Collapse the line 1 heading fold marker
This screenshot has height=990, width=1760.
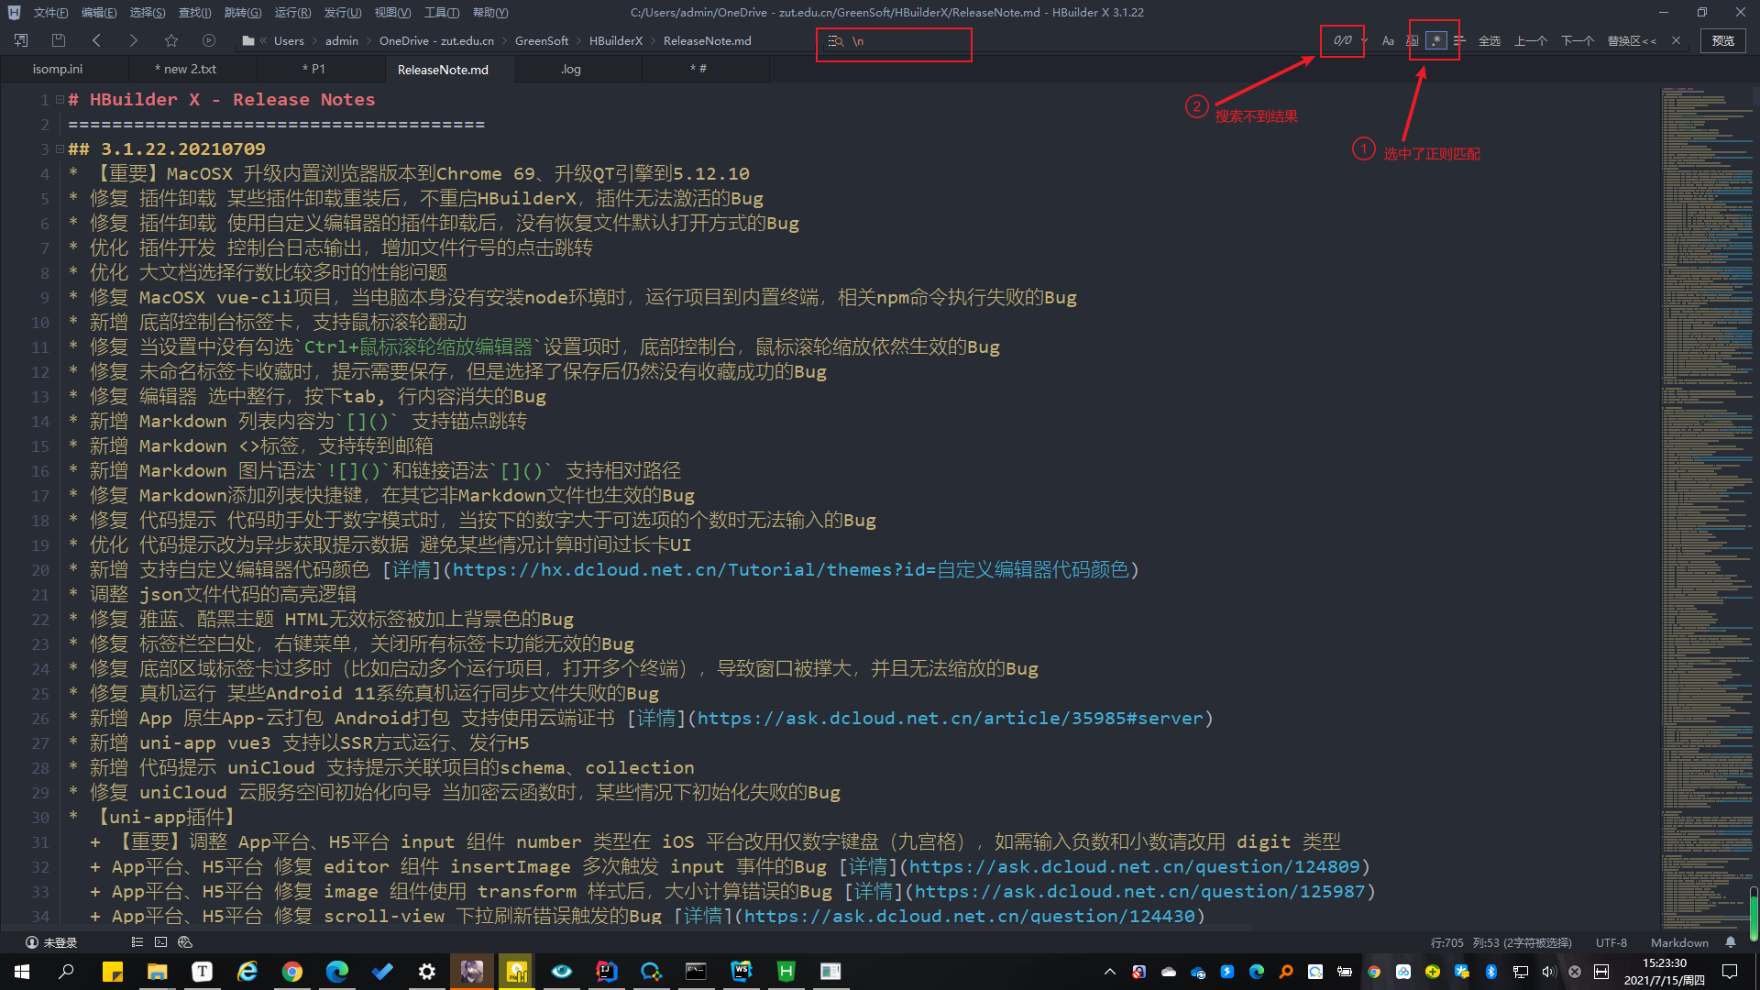tap(60, 100)
